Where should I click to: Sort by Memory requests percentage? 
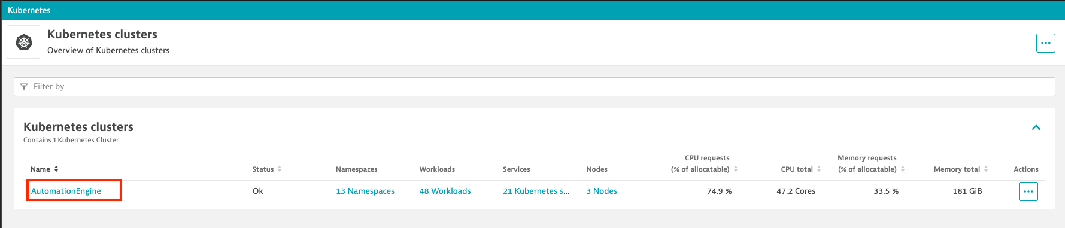pyautogui.click(x=871, y=164)
